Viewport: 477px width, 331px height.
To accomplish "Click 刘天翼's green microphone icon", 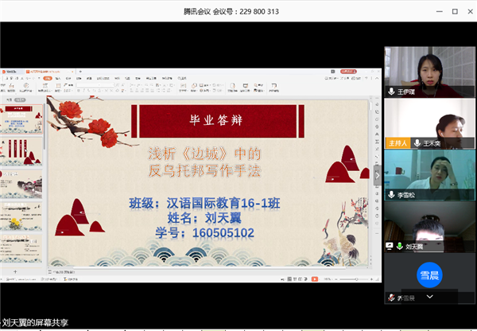I will tap(400, 247).
